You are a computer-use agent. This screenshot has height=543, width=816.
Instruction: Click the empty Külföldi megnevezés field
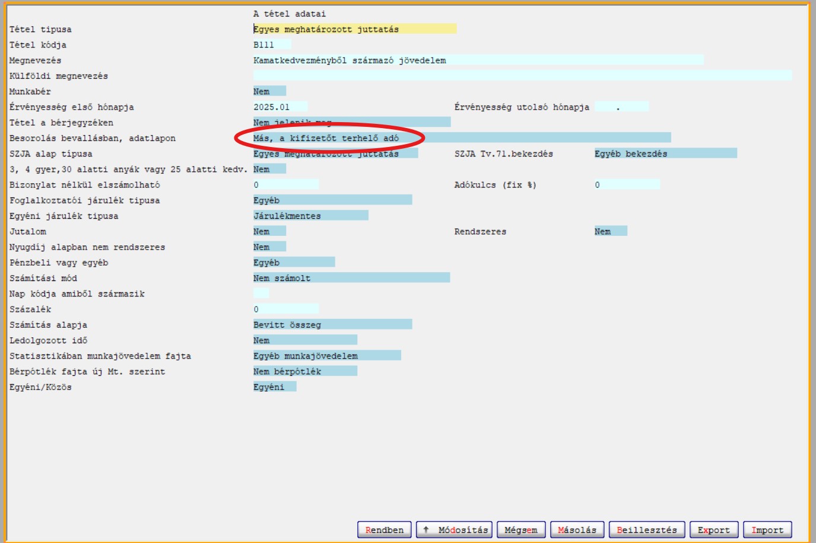522,75
